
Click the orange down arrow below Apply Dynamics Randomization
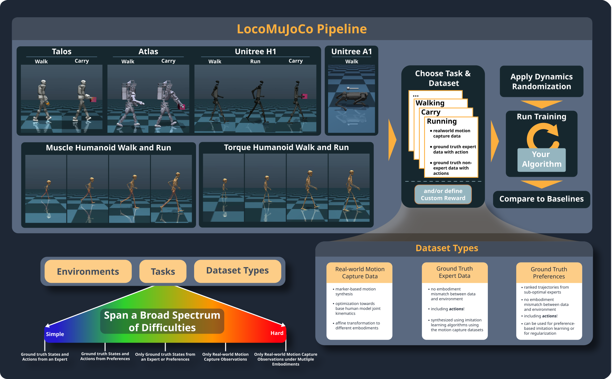[x=541, y=104]
